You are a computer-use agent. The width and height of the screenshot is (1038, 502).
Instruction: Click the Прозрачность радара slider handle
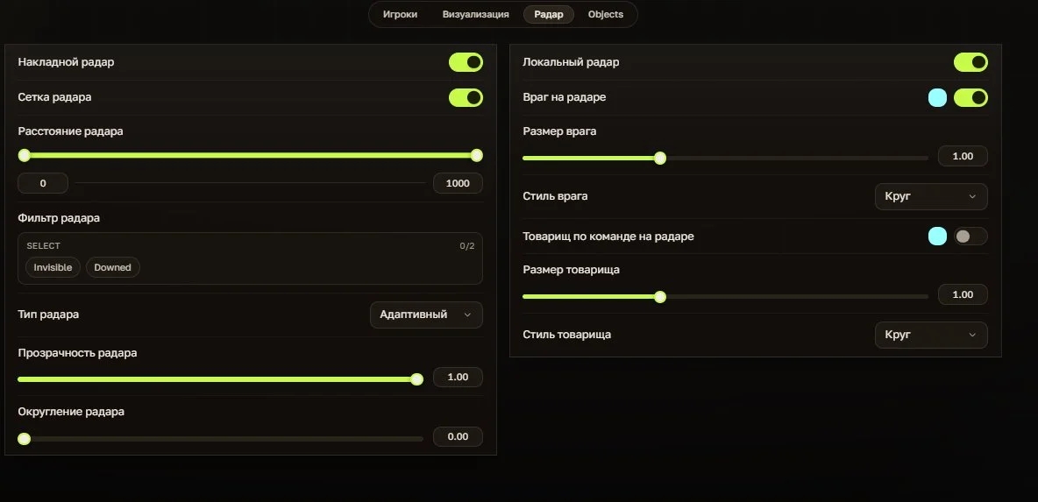coord(416,379)
